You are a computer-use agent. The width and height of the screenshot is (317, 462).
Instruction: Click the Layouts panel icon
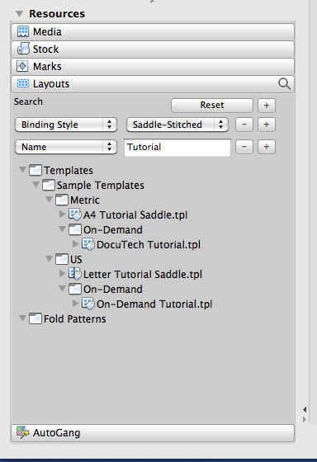point(23,83)
